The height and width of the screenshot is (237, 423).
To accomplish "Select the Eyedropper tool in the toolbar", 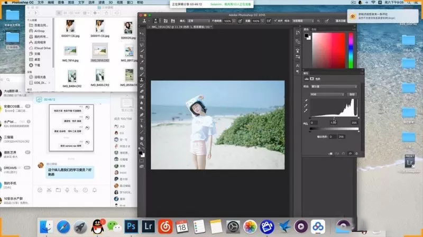I will [x=142, y=62].
